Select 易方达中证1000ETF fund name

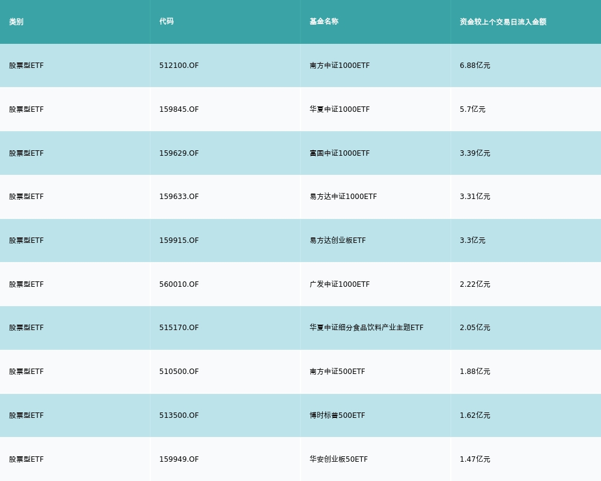coord(343,197)
